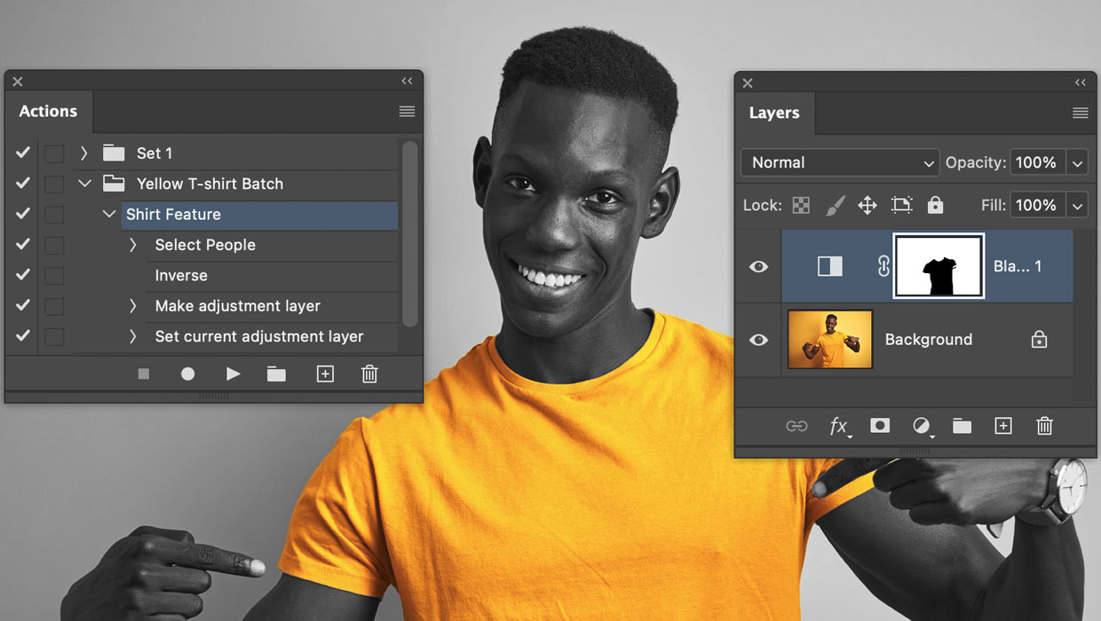Toggle checkmark for Shirt Feature action

point(23,214)
